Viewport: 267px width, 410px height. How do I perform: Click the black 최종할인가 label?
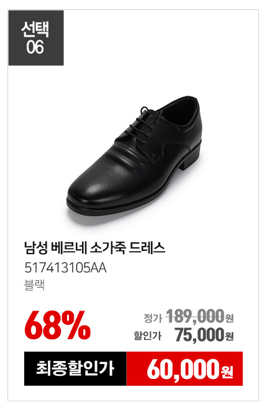(75, 368)
